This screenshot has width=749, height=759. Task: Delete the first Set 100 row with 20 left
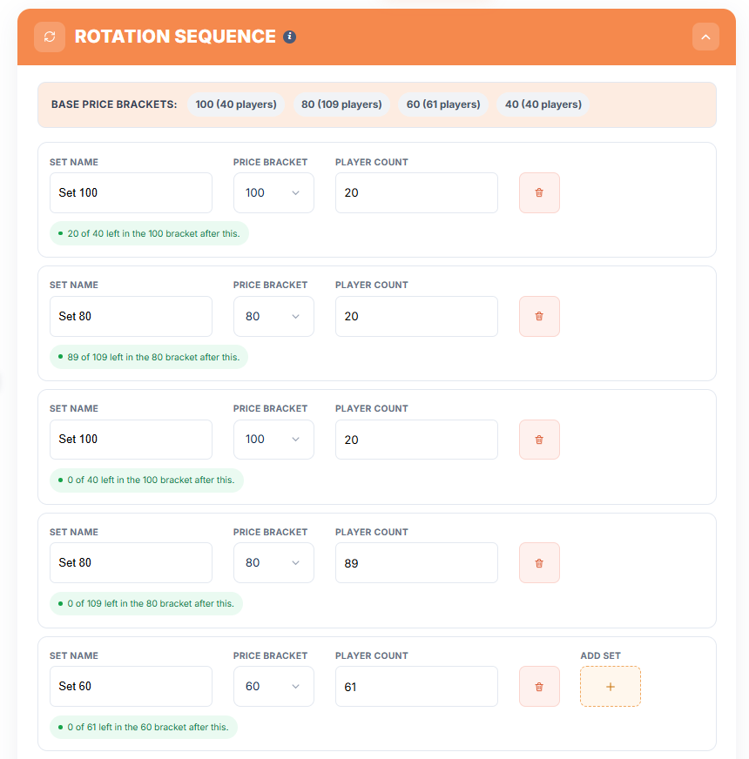pyautogui.click(x=539, y=192)
